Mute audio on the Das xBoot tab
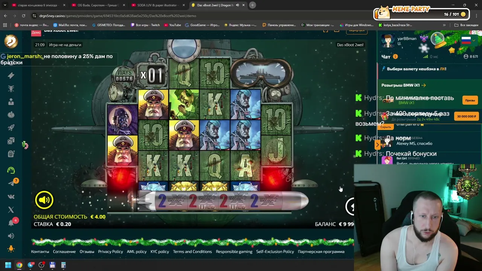 coord(237,5)
